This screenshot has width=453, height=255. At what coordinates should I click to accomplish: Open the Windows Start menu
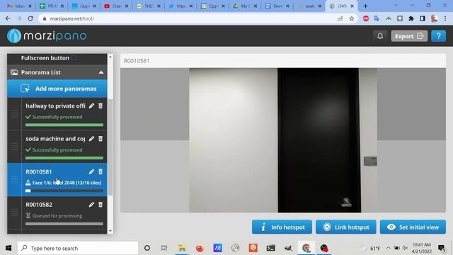(8, 248)
